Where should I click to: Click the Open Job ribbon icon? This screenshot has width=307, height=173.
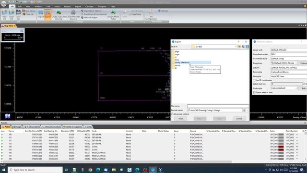click(x=12, y=14)
